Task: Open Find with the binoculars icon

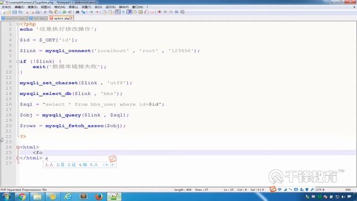Action: [78, 12]
